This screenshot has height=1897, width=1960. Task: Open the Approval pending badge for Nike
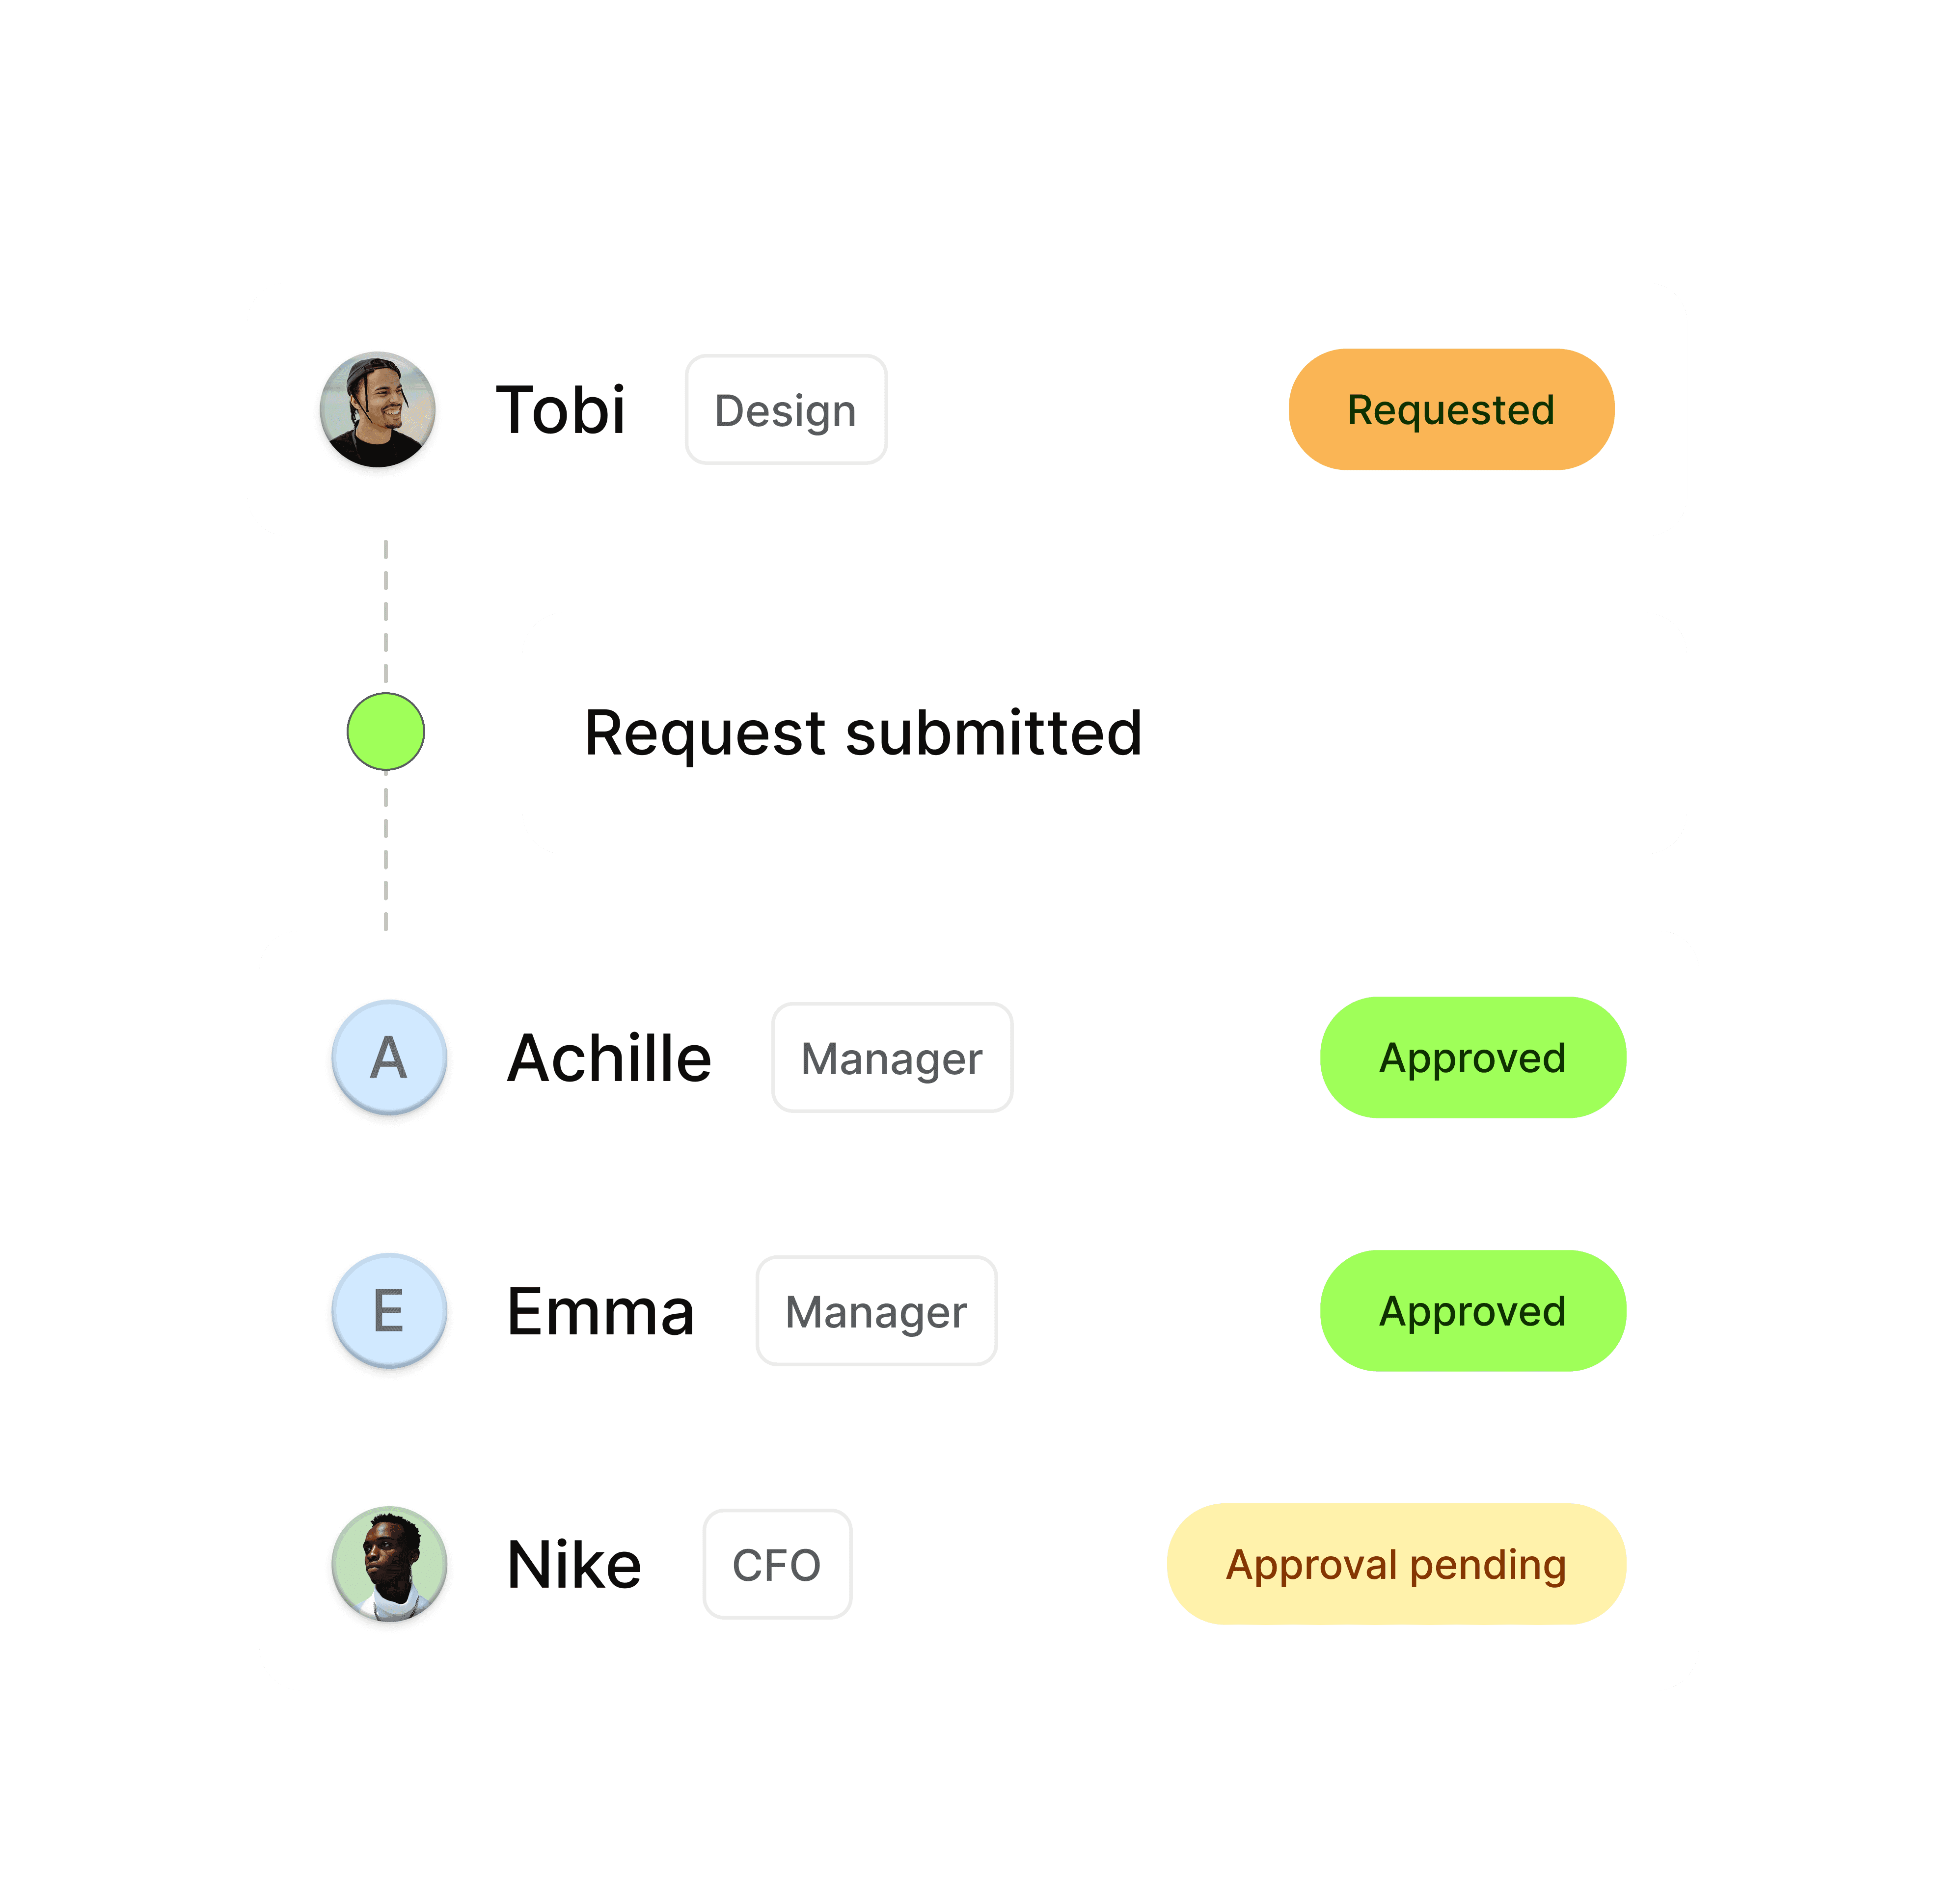[x=1396, y=1563]
